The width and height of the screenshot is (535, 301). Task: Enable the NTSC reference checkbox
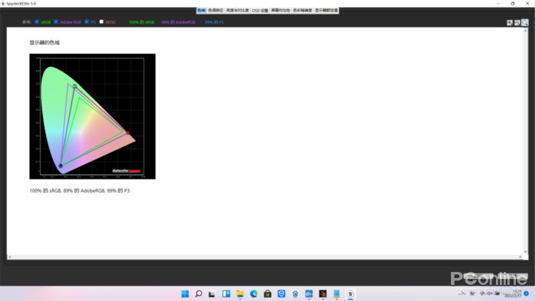pos(102,22)
